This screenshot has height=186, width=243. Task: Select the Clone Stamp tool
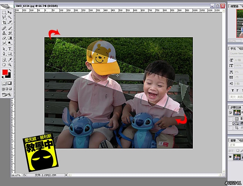tap(4, 33)
